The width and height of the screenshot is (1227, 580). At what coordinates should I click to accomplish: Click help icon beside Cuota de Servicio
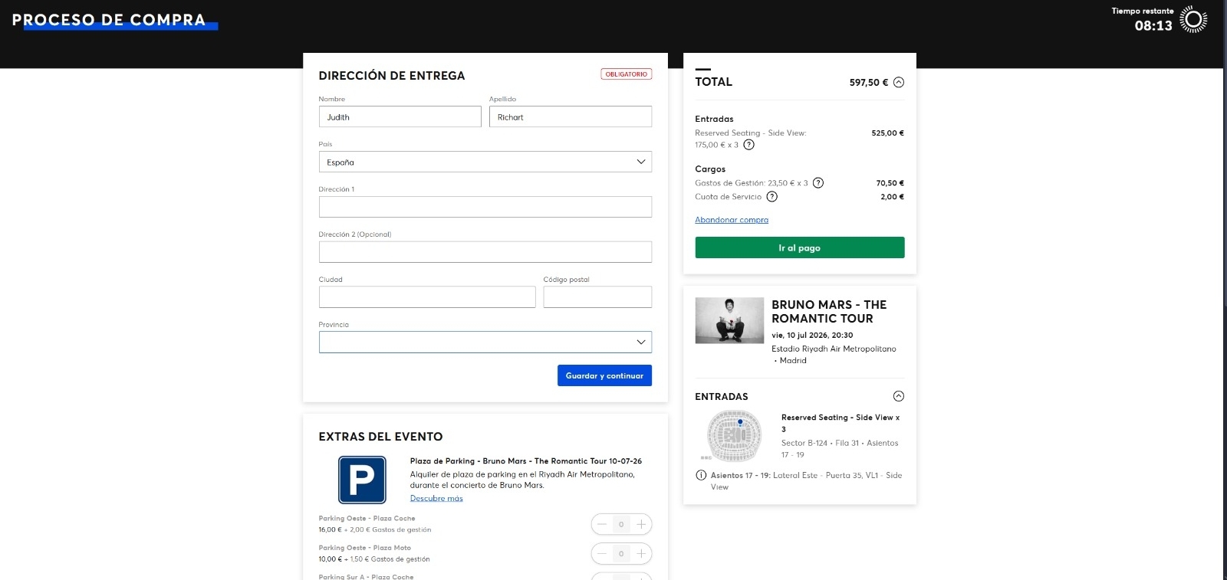[772, 197]
